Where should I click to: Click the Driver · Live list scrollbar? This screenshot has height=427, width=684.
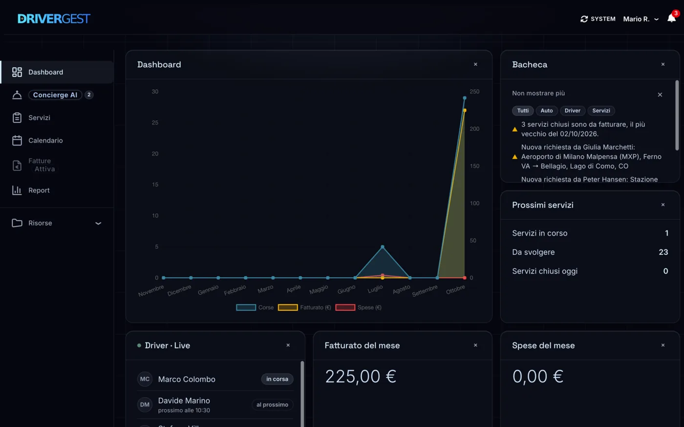pos(302,393)
